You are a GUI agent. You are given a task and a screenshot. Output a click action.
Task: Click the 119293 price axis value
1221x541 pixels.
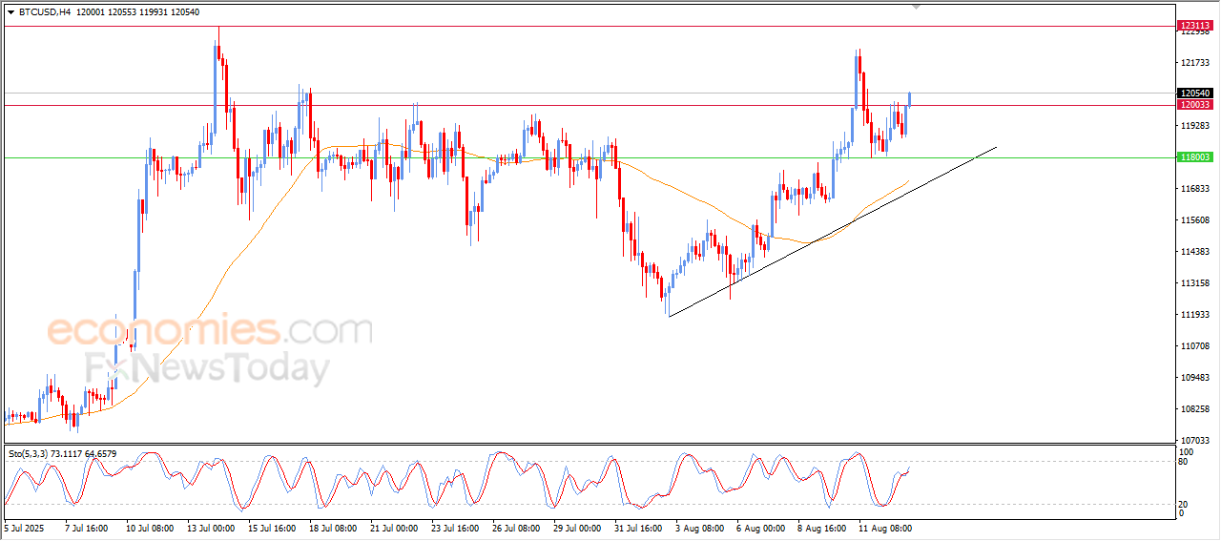(x=1195, y=126)
